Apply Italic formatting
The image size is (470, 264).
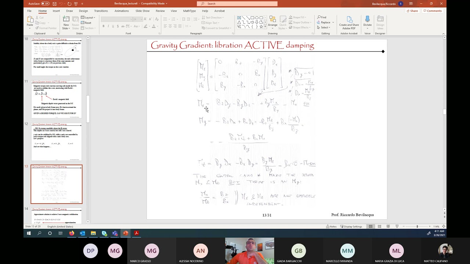(108, 26)
